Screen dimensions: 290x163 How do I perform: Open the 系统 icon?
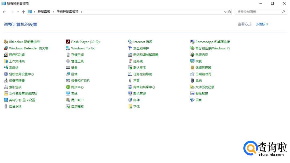pos(68,94)
